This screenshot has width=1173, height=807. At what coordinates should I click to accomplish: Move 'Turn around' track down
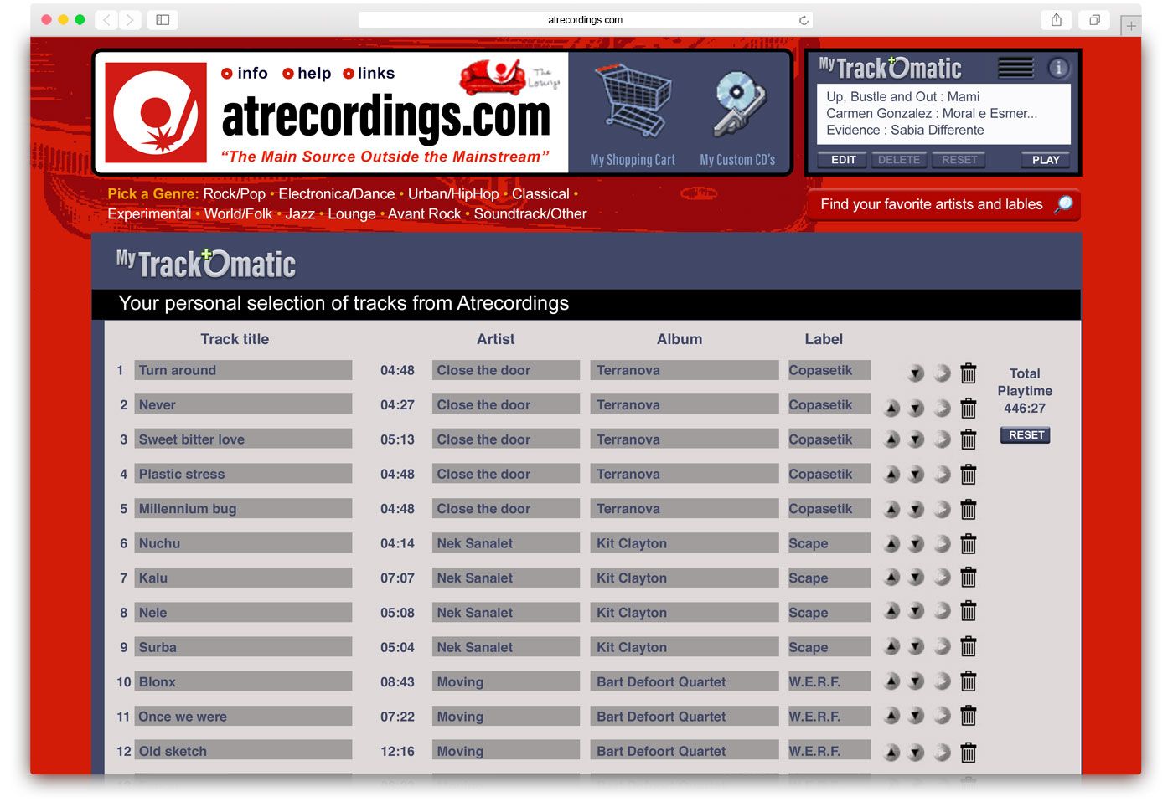click(x=917, y=373)
